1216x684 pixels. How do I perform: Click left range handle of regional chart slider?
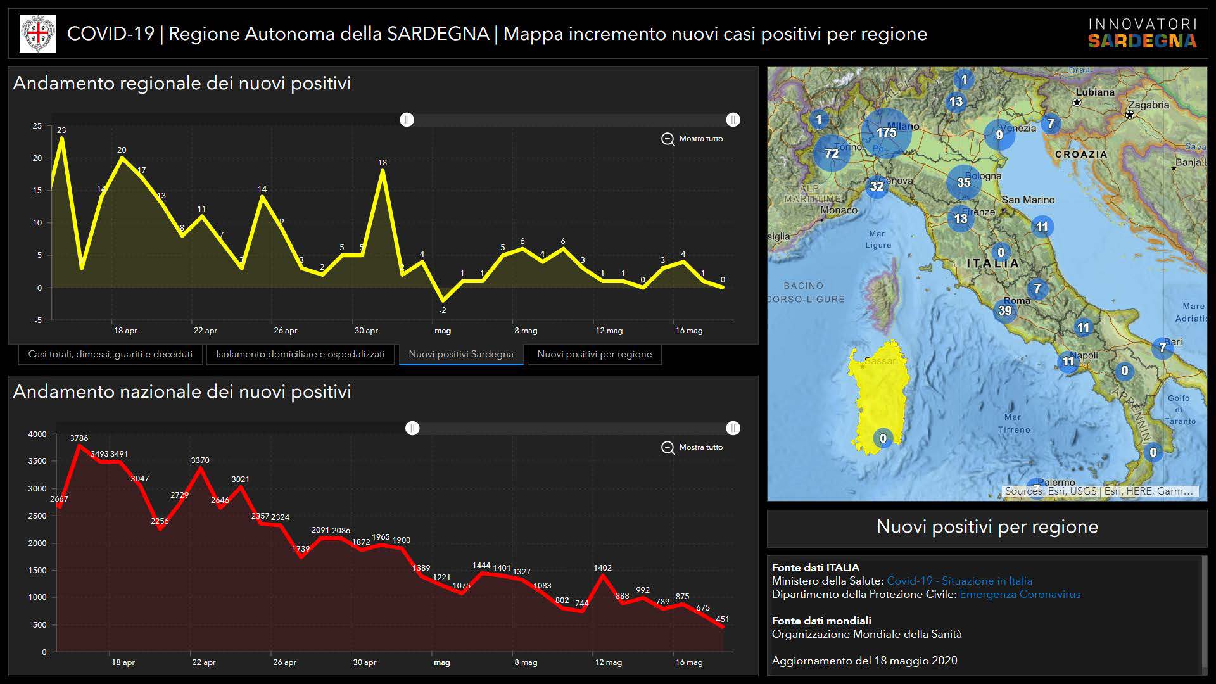tap(407, 120)
